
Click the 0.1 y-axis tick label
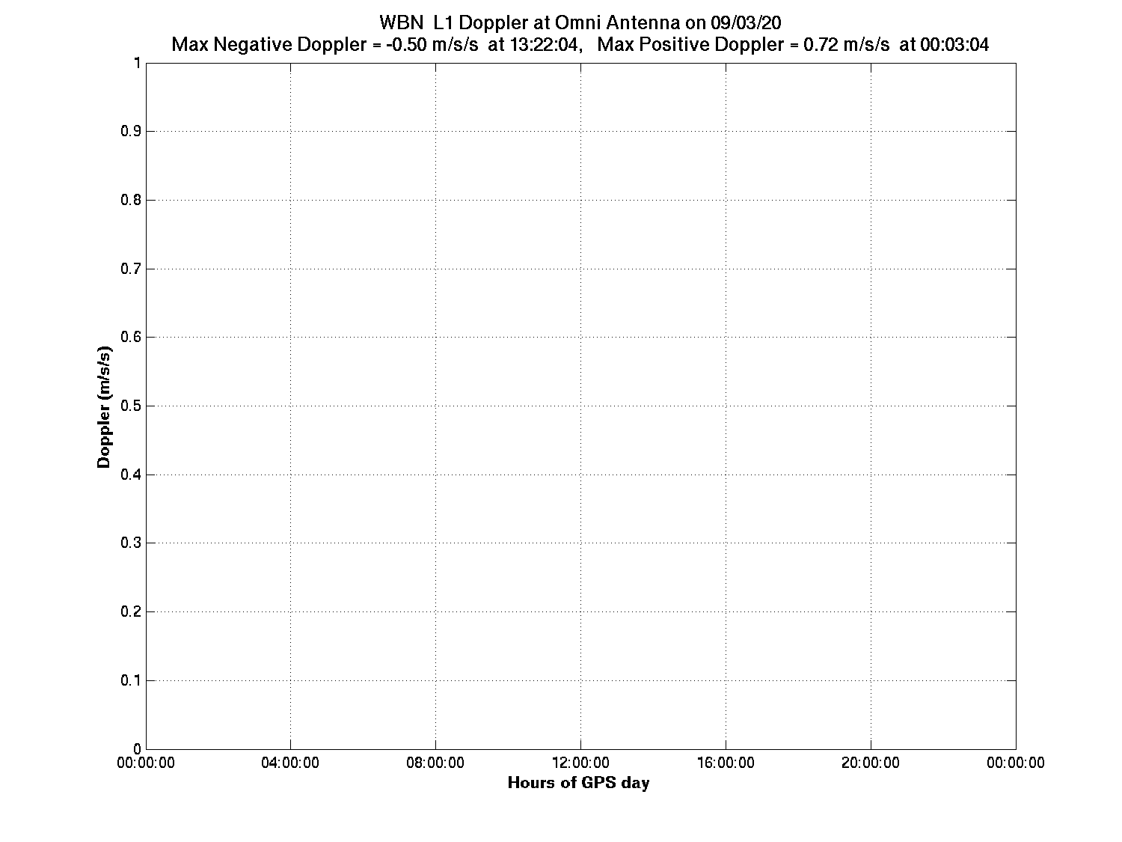click(x=130, y=681)
